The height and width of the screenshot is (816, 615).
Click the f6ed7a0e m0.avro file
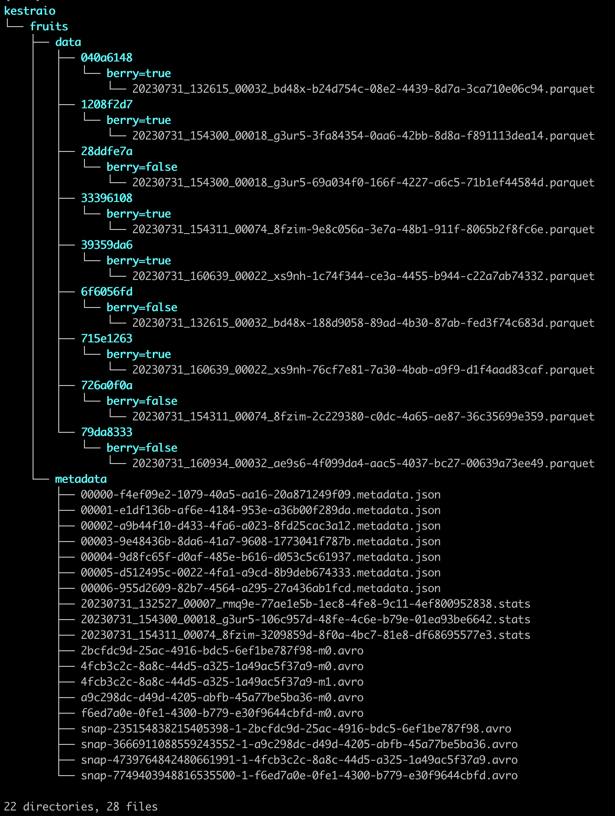pos(222,713)
